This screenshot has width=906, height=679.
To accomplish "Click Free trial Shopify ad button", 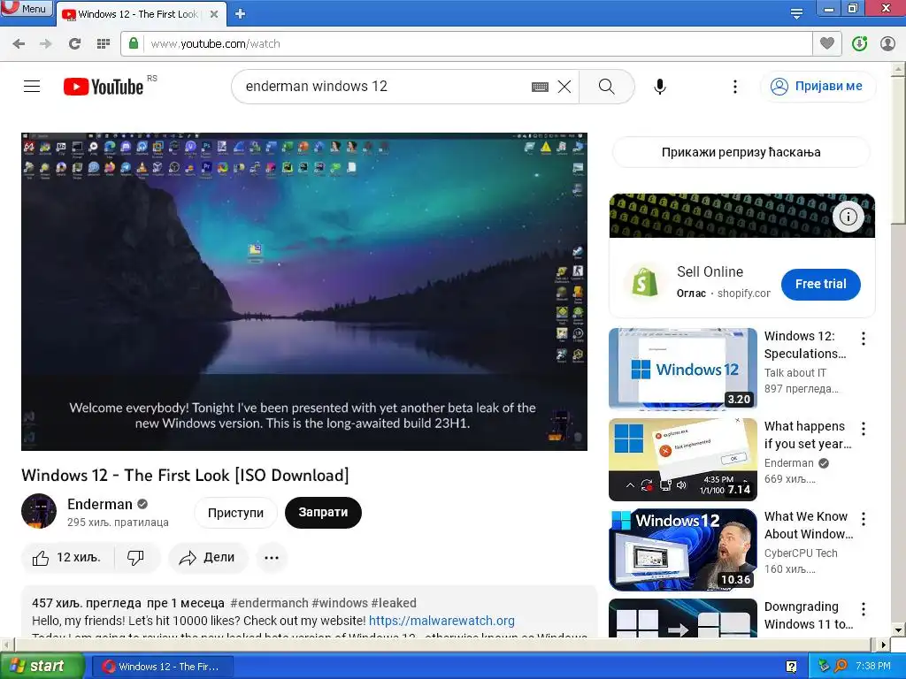I will click(820, 284).
